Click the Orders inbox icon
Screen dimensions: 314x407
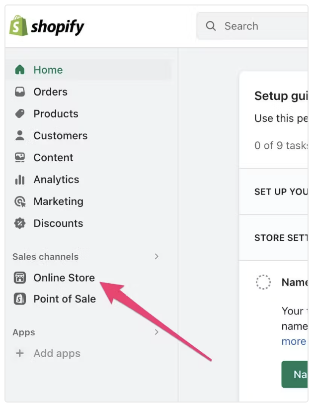pos(20,92)
